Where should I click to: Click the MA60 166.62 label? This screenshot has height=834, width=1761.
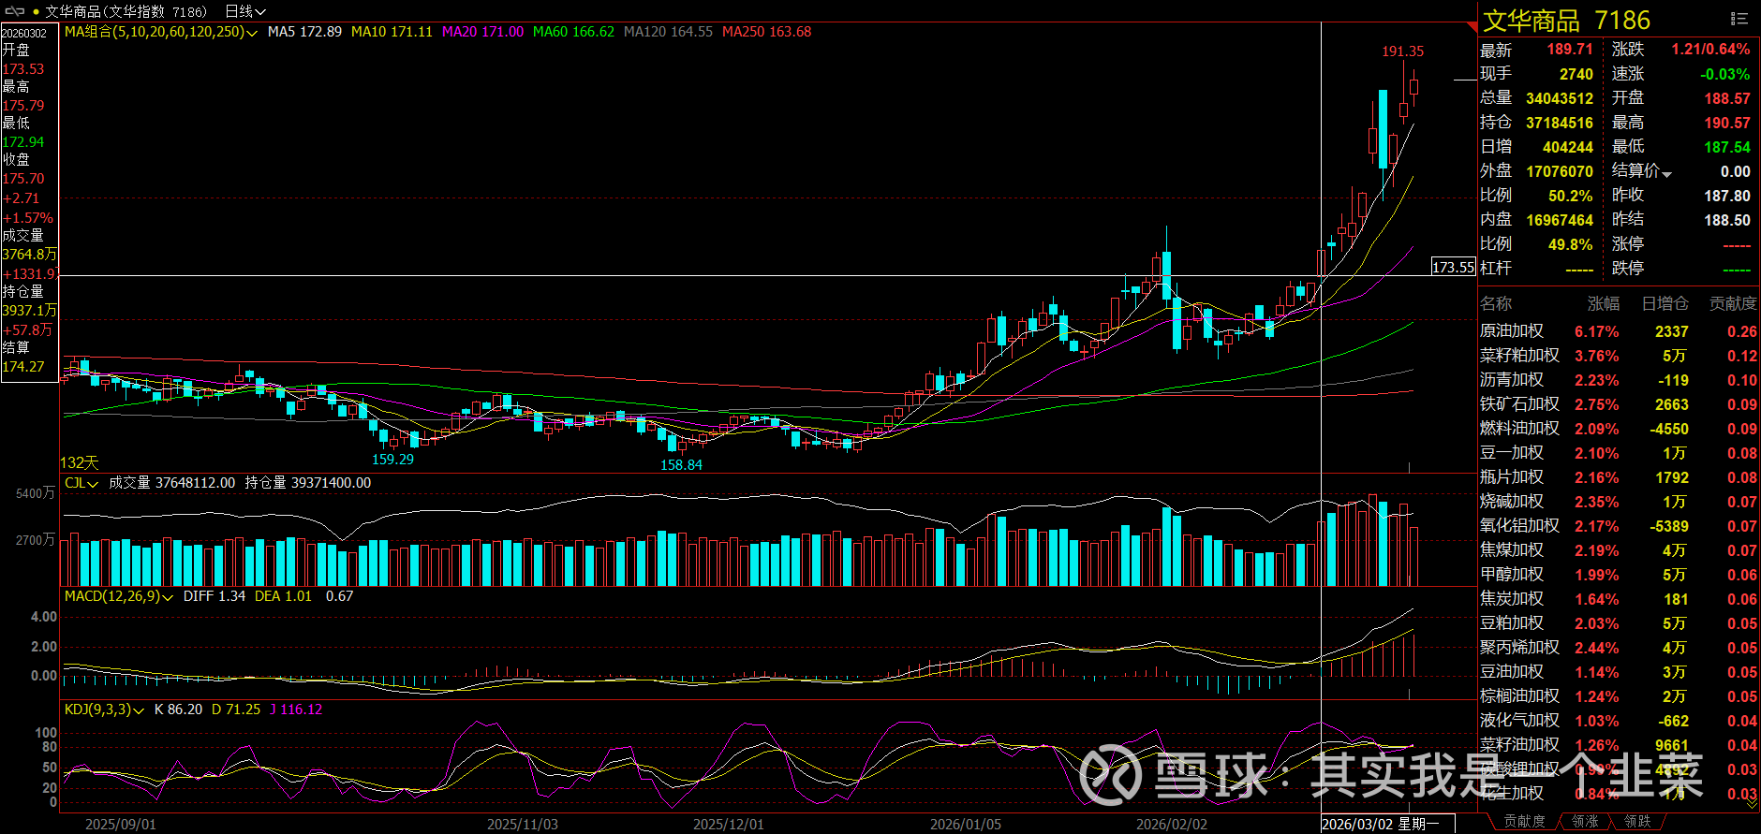tap(573, 32)
